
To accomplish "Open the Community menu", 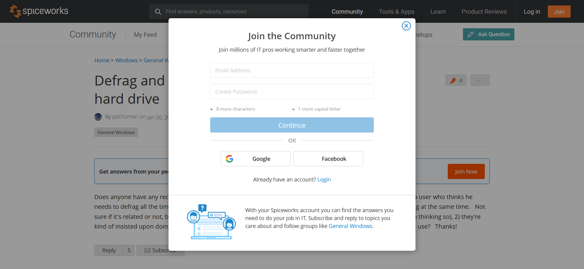I will (347, 12).
